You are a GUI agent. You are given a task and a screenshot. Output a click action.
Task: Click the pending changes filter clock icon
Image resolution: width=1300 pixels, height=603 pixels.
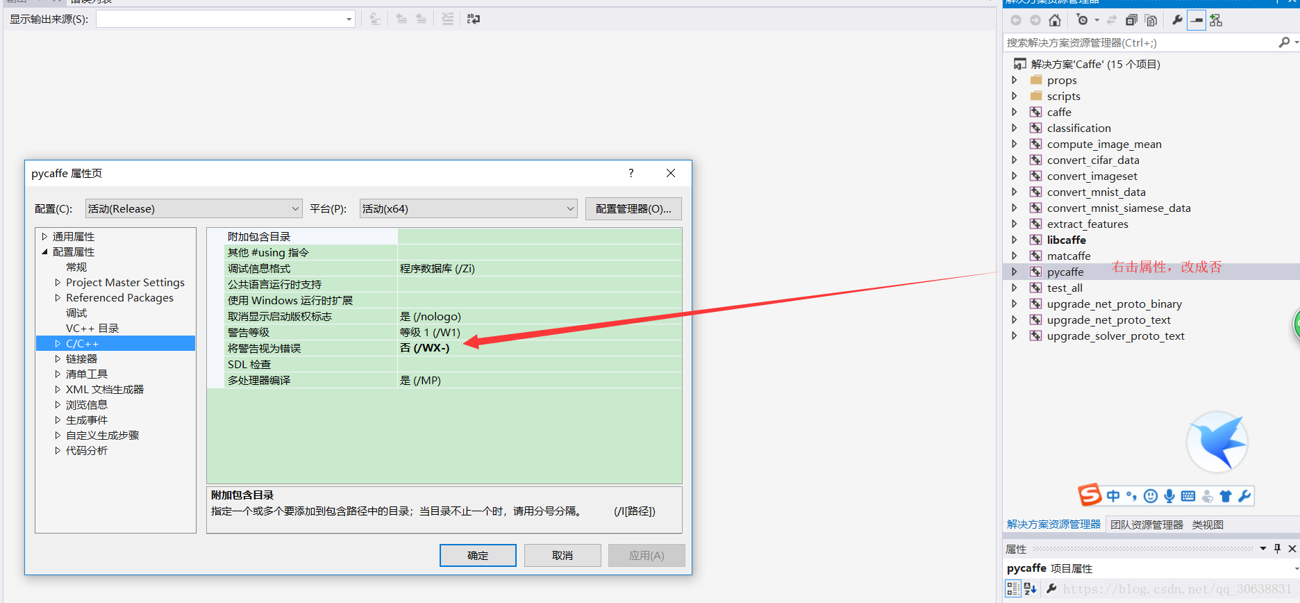[1083, 20]
